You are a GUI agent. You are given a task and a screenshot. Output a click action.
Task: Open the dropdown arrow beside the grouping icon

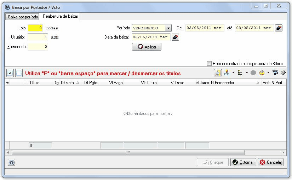click(233, 72)
